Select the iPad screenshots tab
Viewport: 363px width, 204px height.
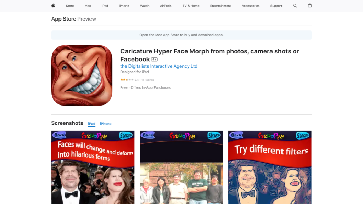pyautogui.click(x=91, y=123)
